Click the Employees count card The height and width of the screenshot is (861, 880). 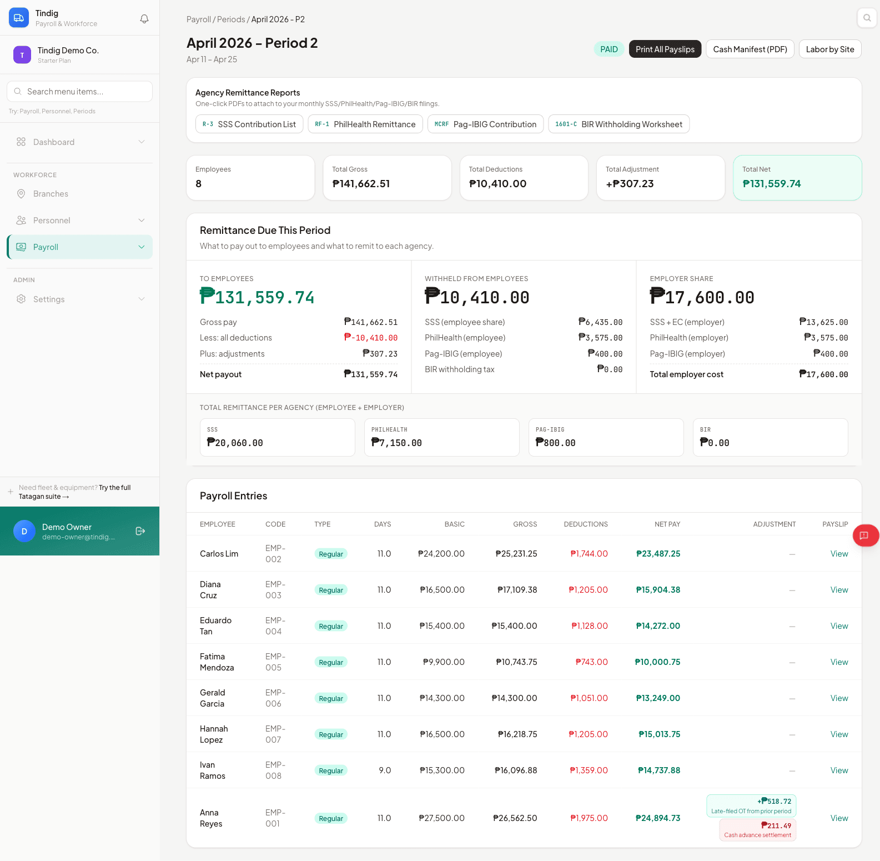(x=250, y=178)
